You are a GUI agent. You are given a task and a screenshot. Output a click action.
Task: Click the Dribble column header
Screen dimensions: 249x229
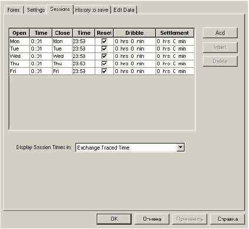coord(135,33)
